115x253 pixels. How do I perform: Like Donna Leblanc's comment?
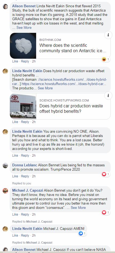(15, 176)
